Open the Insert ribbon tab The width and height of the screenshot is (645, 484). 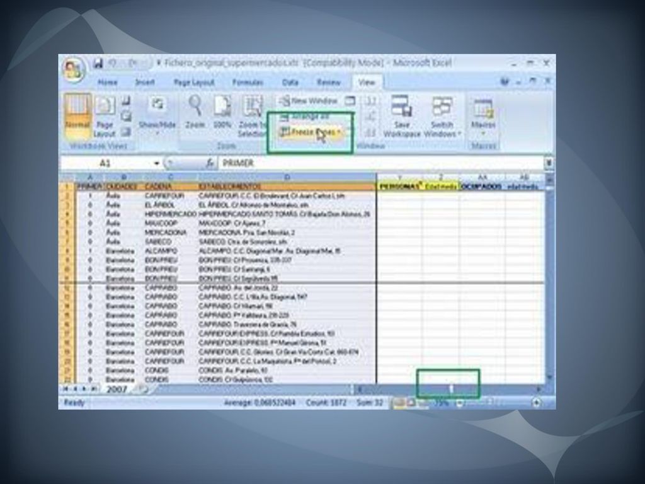(145, 83)
